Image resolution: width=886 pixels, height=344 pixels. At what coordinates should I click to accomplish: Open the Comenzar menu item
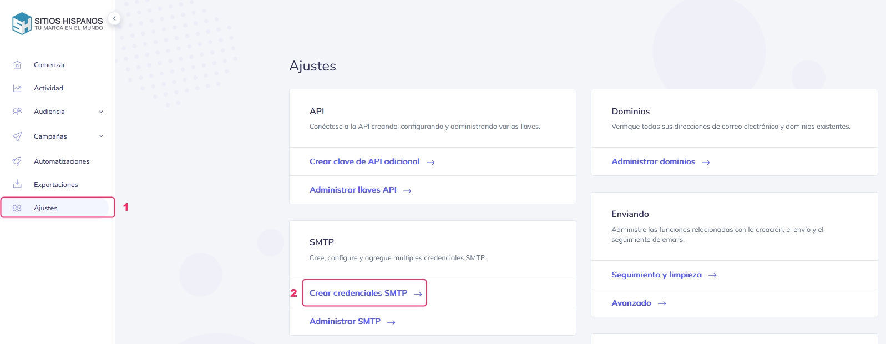49,65
